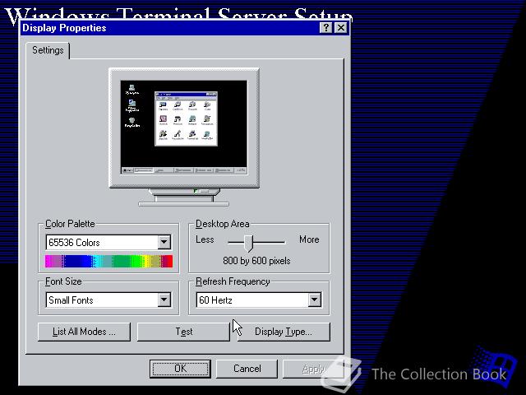
Task: Click the Refresh Frequency group label
Action: point(233,281)
